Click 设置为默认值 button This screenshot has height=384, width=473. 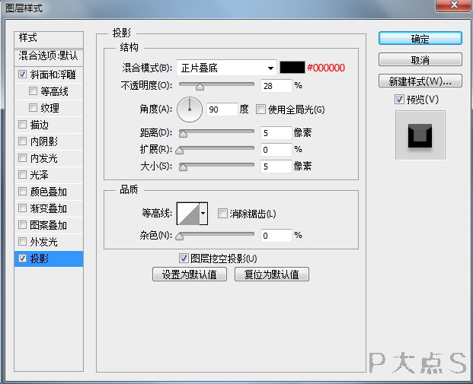(x=190, y=275)
